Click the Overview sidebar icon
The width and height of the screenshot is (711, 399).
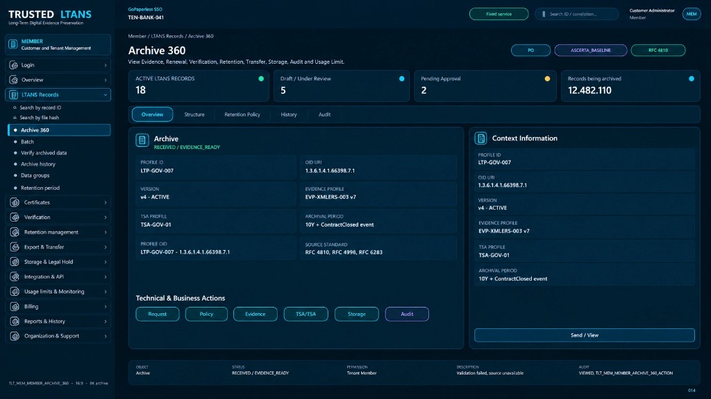(14, 80)
